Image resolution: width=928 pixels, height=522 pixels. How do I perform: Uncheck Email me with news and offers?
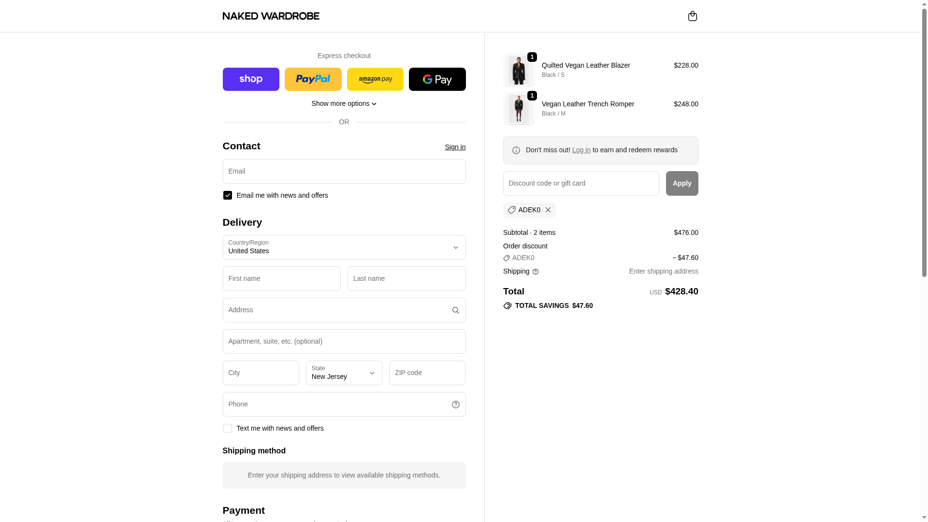228,195
